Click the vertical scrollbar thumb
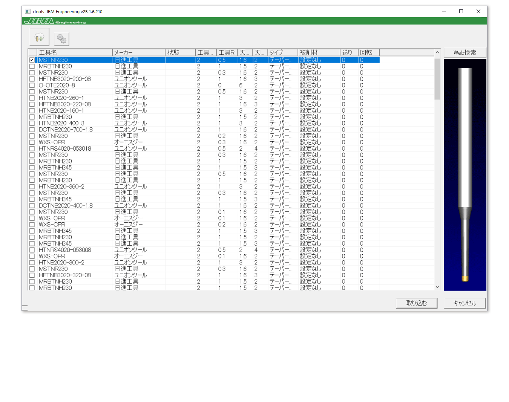The height and width of the screenshot is (402, 509). click(x=437, y=79)
